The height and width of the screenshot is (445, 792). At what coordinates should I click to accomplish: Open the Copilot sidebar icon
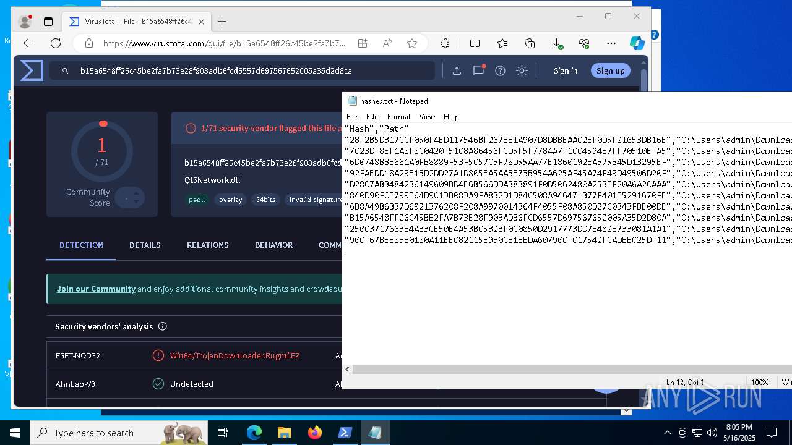[x=637, y=43]
